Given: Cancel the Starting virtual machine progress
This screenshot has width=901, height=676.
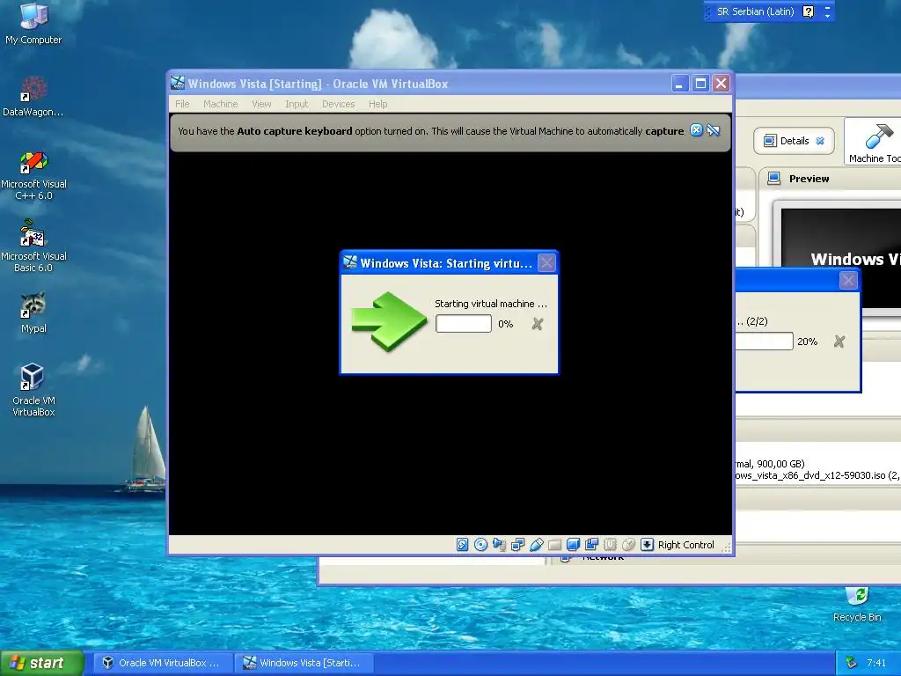Looking at the screenshot, I should 538,324.
